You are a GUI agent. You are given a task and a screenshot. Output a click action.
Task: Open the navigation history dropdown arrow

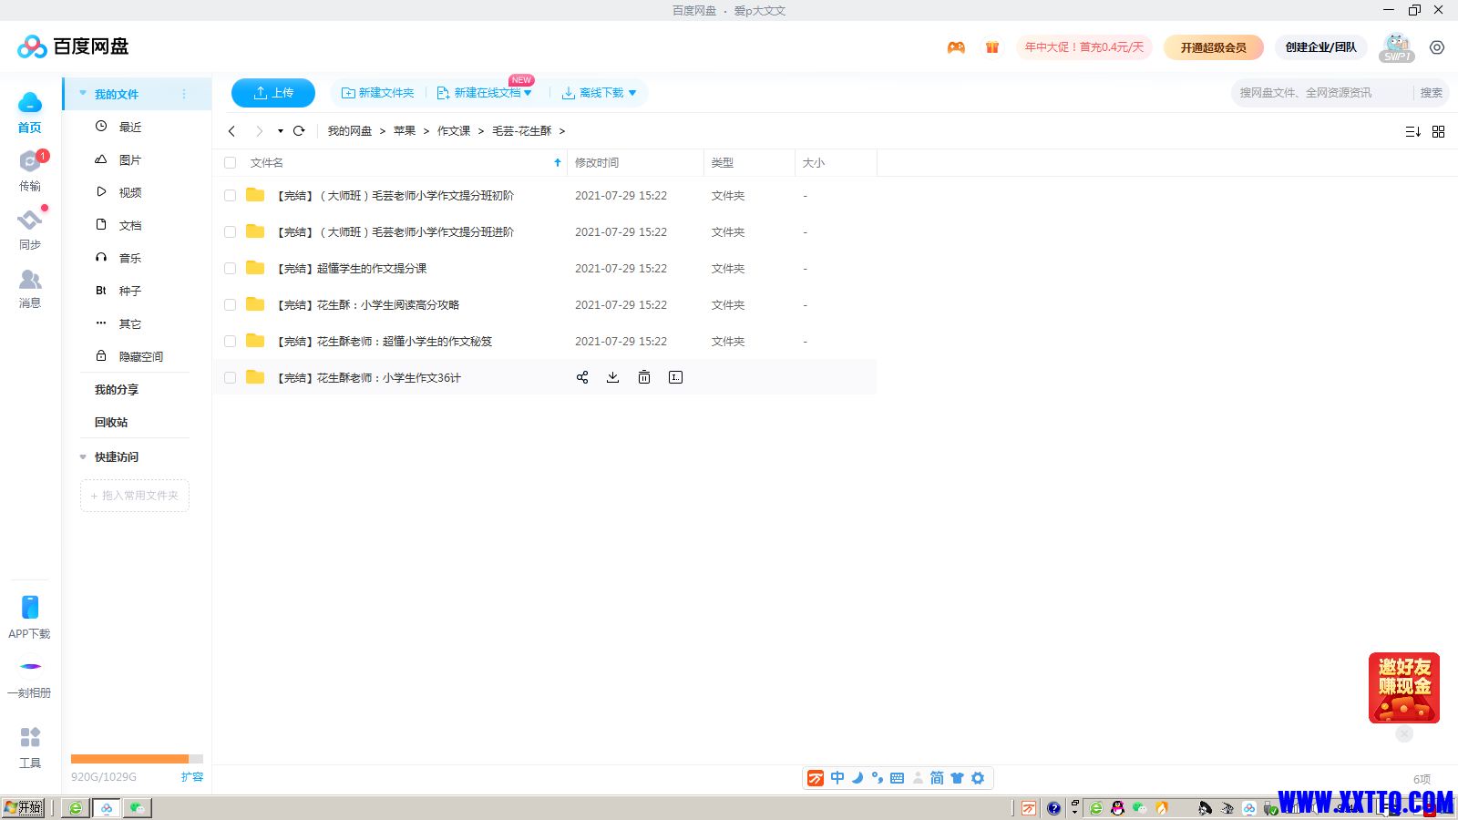point(281,131)
